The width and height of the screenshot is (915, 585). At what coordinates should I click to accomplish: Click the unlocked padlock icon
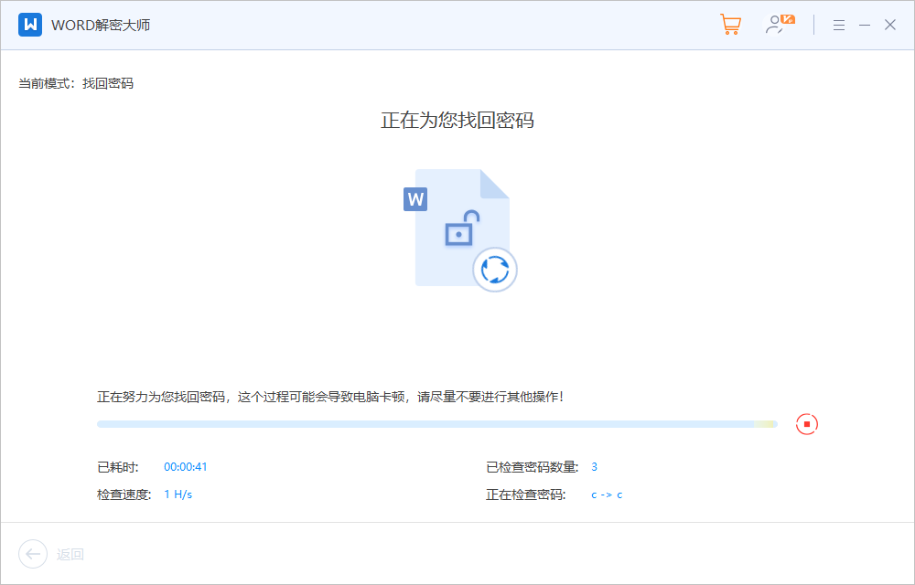coord(460,229)
